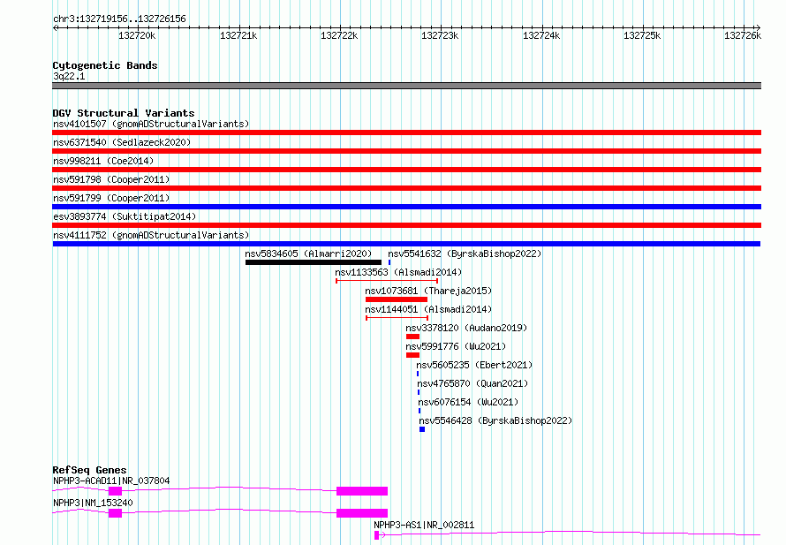Click the blue nsv5546428 variant square

point(422,429)
